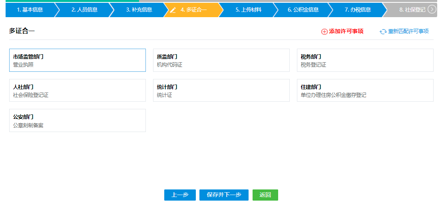Click 保存并下一步 to save and continue
Image resolution: width=444 pixels, height=203 pixels.
224,195
